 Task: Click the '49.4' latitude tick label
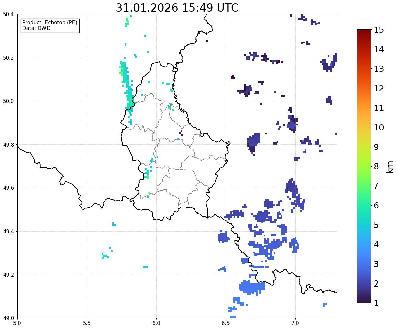[8, 232]
